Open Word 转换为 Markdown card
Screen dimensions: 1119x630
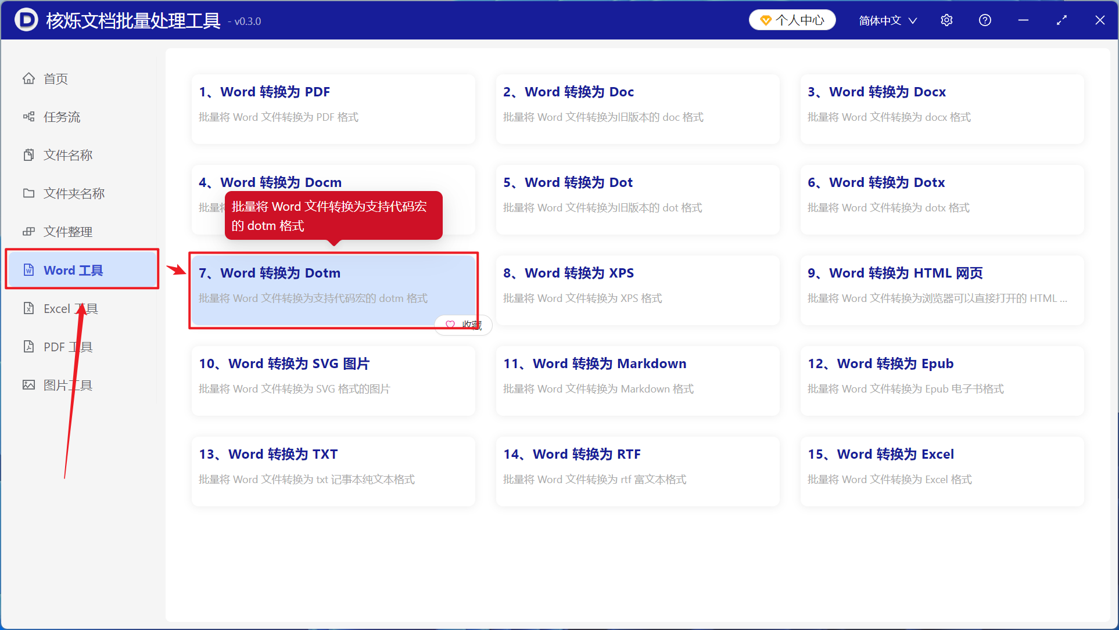click(637, 381)
